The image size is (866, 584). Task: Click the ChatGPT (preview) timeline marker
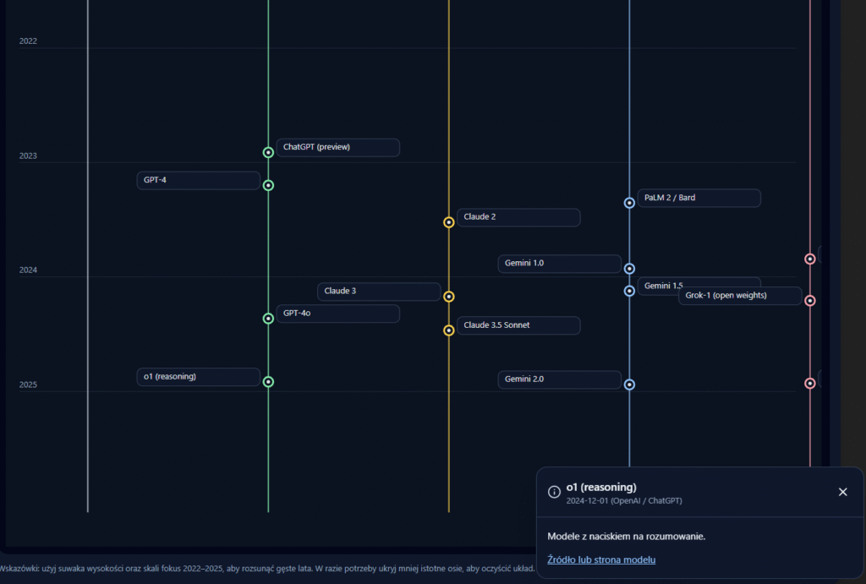point(268,152)
